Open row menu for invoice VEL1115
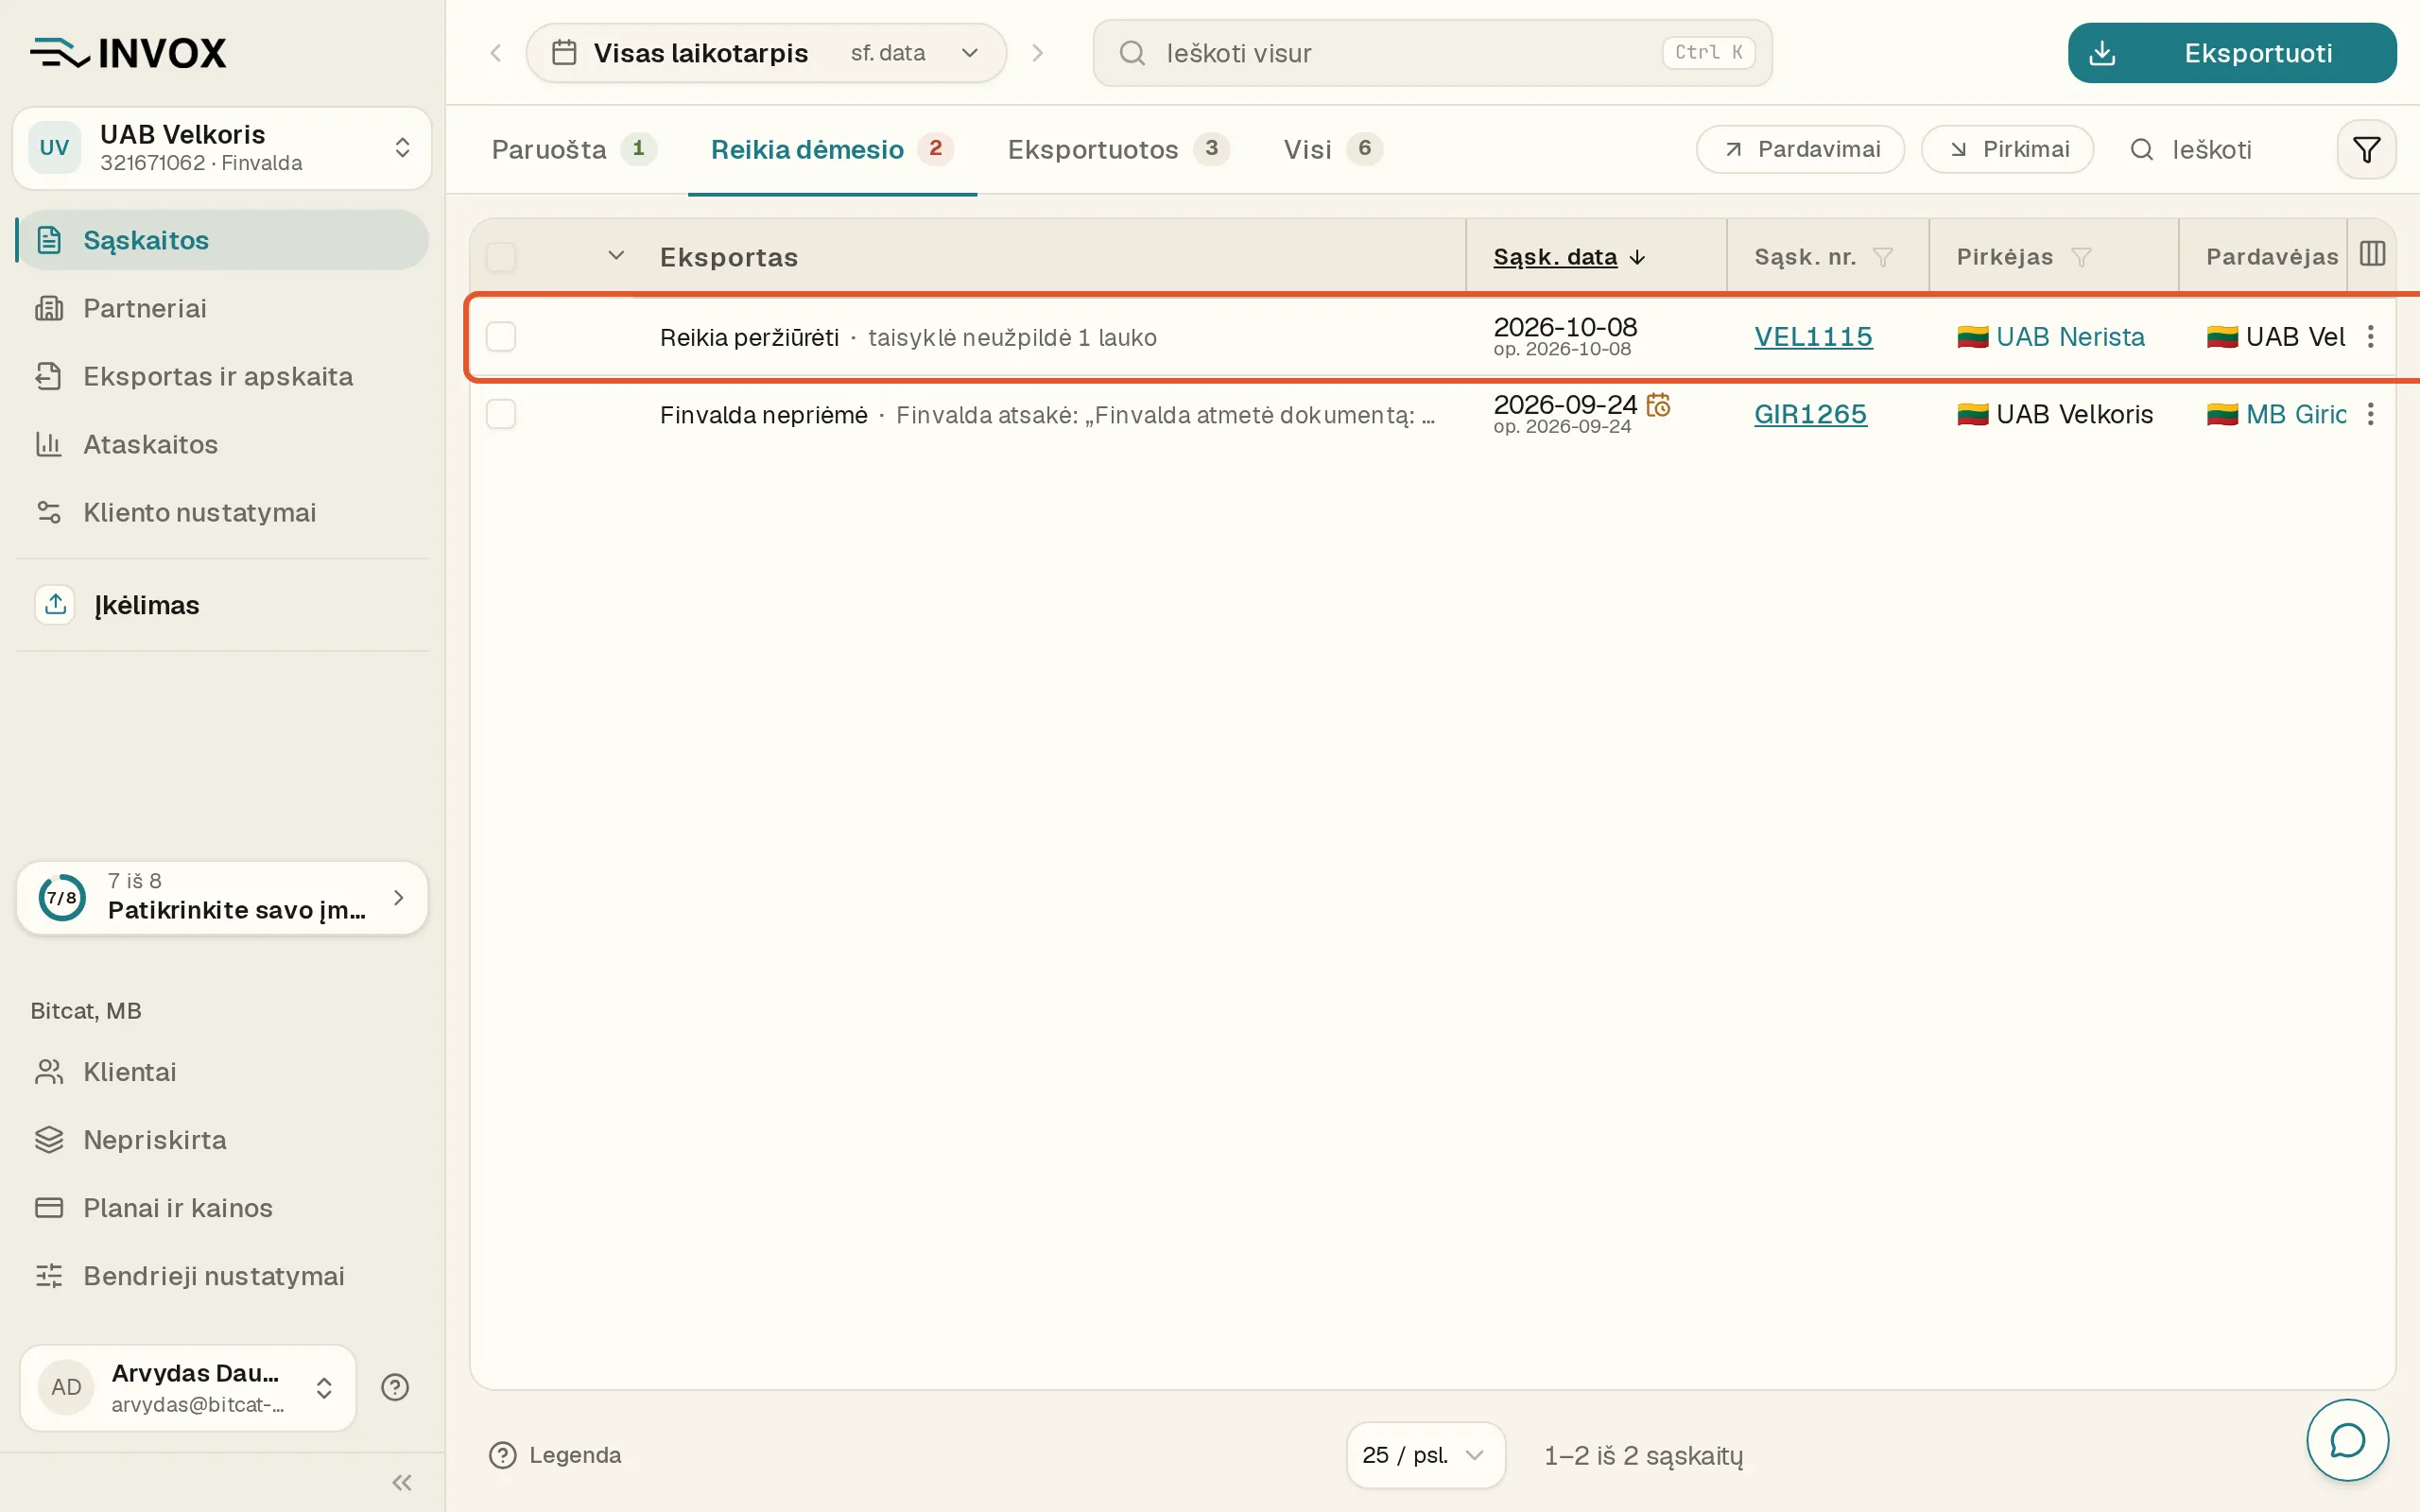This screenshot has height=1512, width=2420. pos(2370,337)
